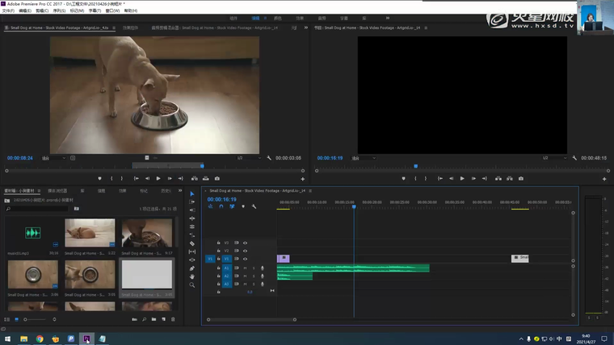Activate the Selection arrow tool
Screen dimensions: 614x345
pos(192,194)
